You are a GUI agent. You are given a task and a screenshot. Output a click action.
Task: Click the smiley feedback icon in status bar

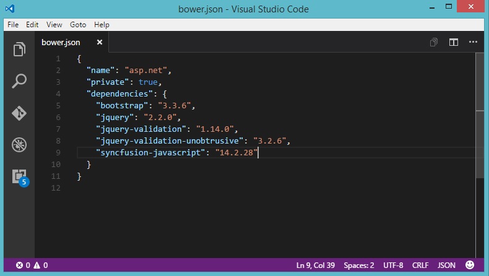pyautogui.click(x=470, y=265)
